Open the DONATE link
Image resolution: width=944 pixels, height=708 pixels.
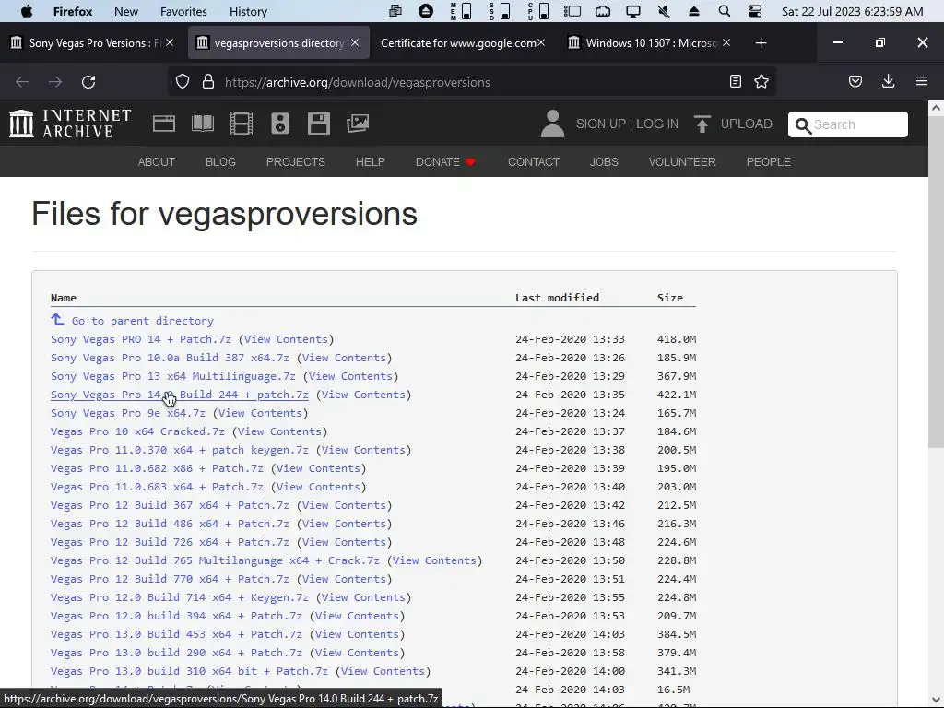tap(445, 162)
